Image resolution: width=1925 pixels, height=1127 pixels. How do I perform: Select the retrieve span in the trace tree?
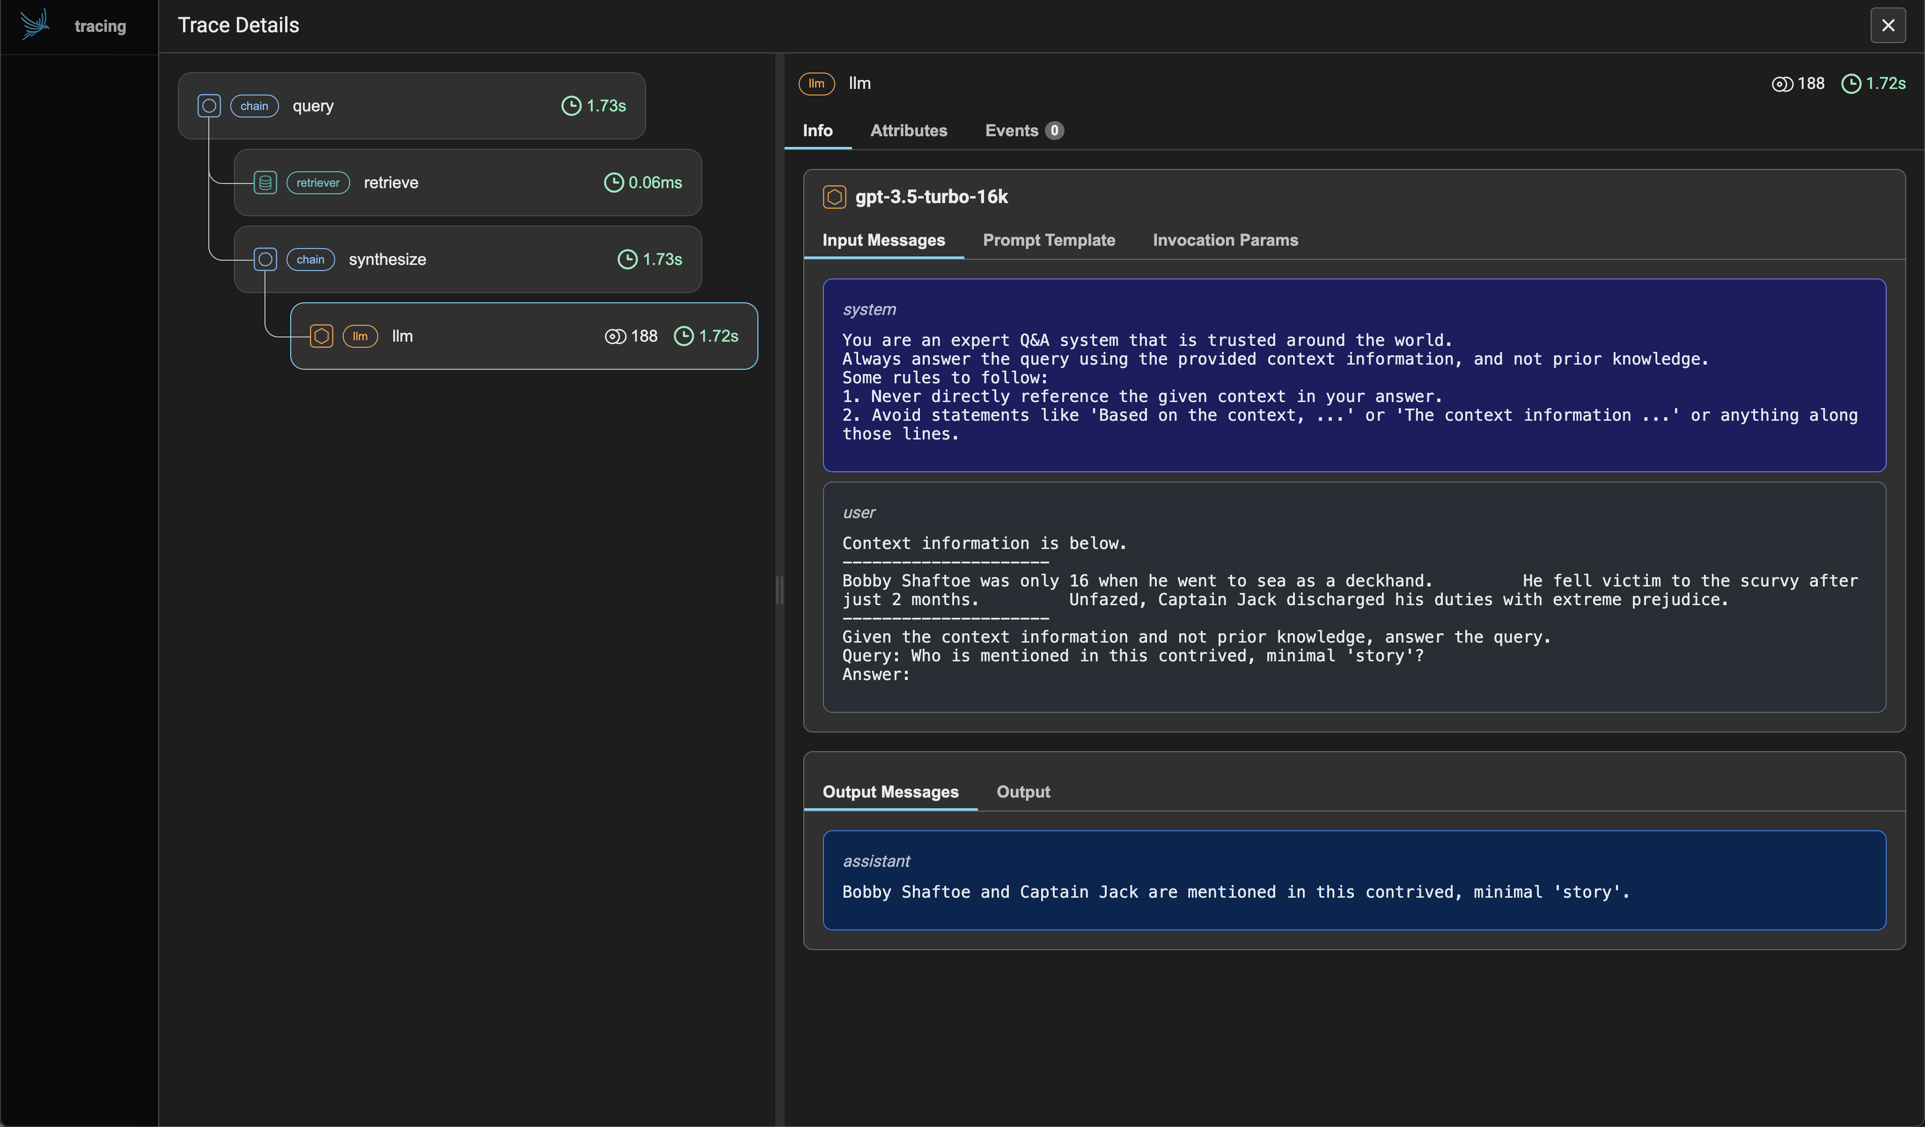[468, 183]
